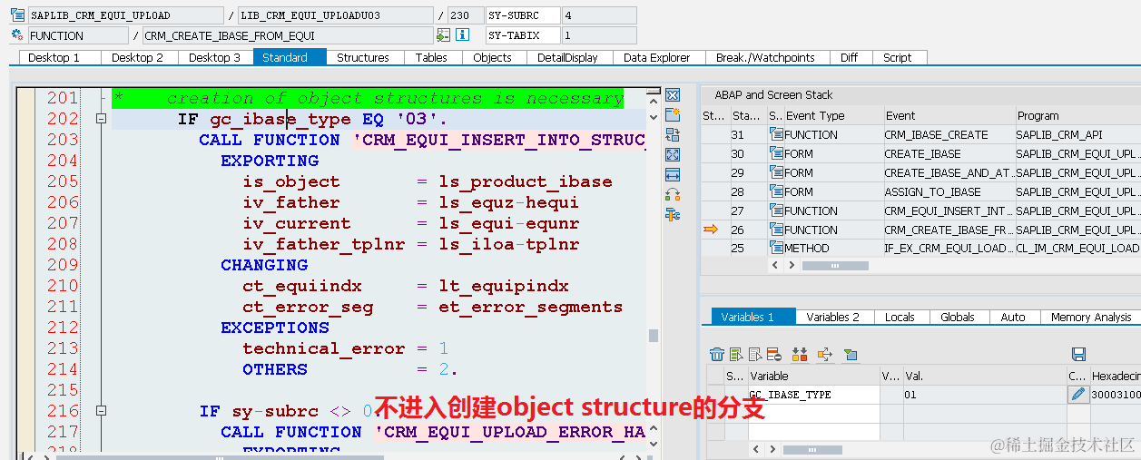The image size is (1141, 460).
Task: Click the red-and-white row icon with minus
Action: point(774,354)
